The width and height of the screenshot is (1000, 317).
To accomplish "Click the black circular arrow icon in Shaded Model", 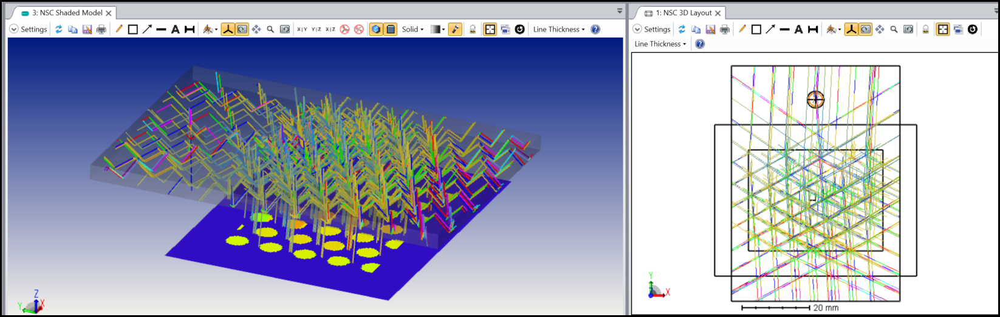I will coord(519,29).
